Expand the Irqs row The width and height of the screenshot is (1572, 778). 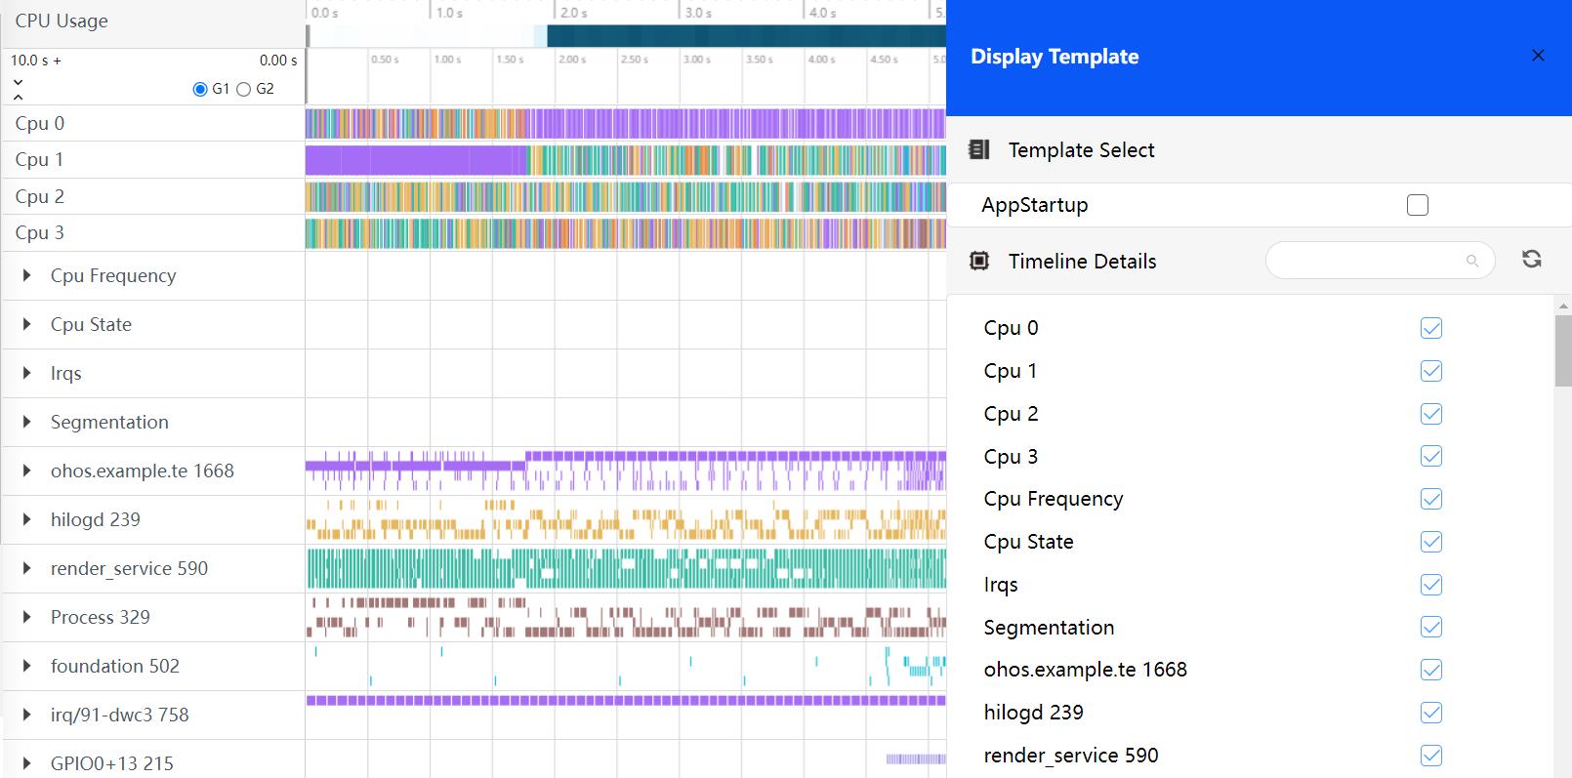[26, 374]
